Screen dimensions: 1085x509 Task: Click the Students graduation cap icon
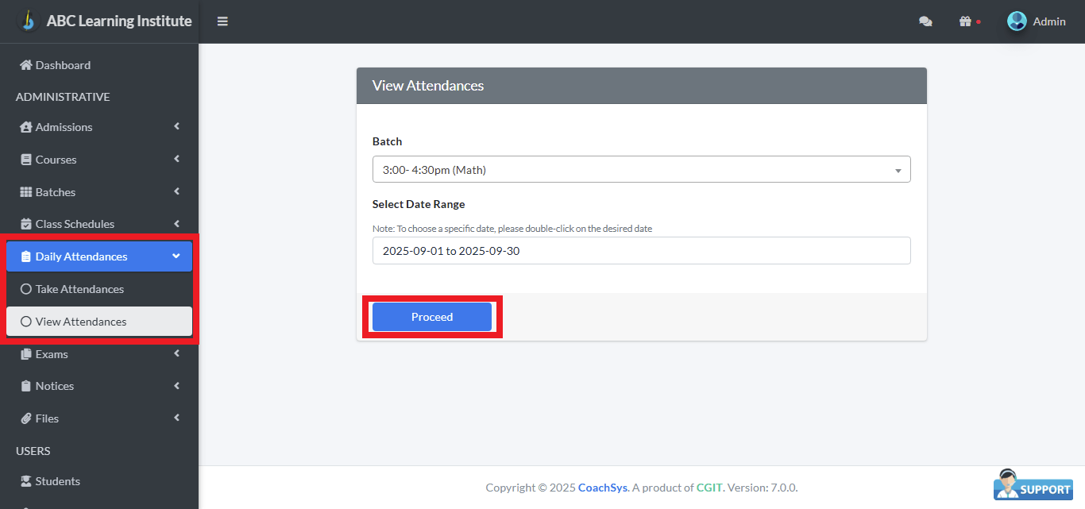25,481
